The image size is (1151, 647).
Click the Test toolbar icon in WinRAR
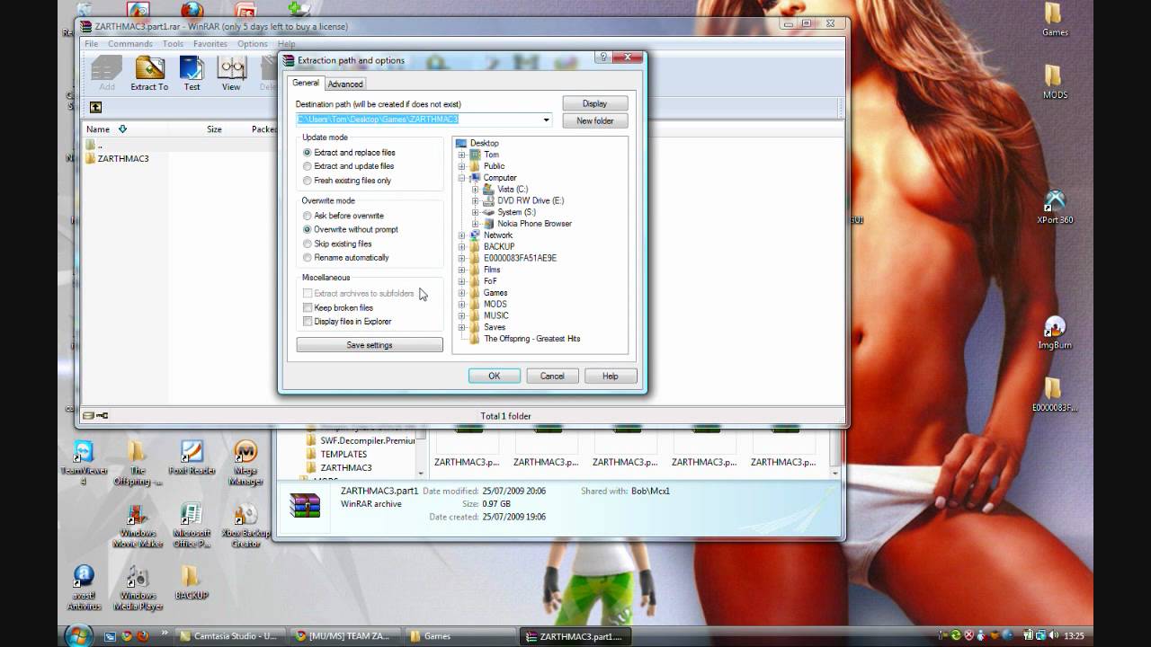tap(192, 74)
